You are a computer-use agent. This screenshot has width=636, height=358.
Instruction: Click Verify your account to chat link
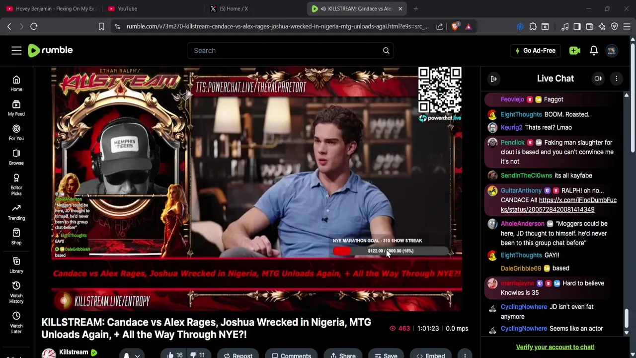(x=555, y=347)
